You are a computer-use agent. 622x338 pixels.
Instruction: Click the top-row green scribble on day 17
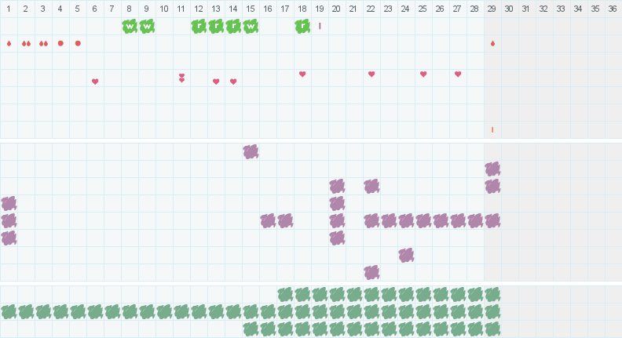pyautogui.click(x=285, y=295)
